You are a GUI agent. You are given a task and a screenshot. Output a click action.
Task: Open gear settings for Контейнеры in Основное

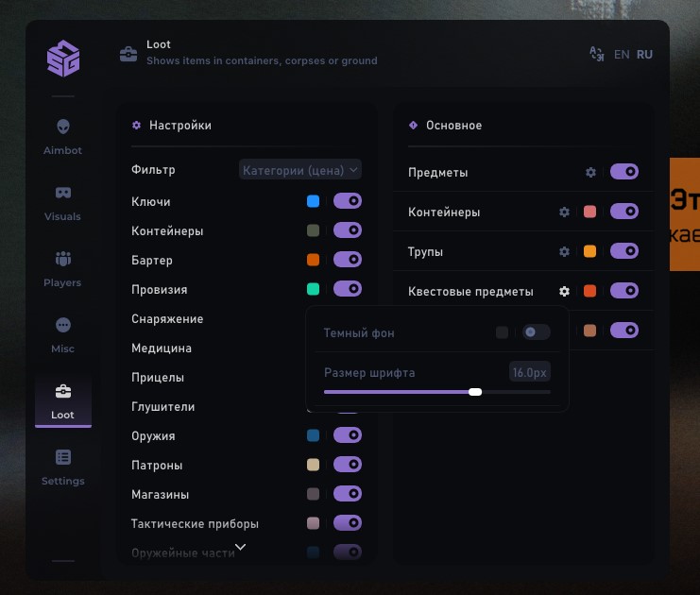tap(564, 212)
